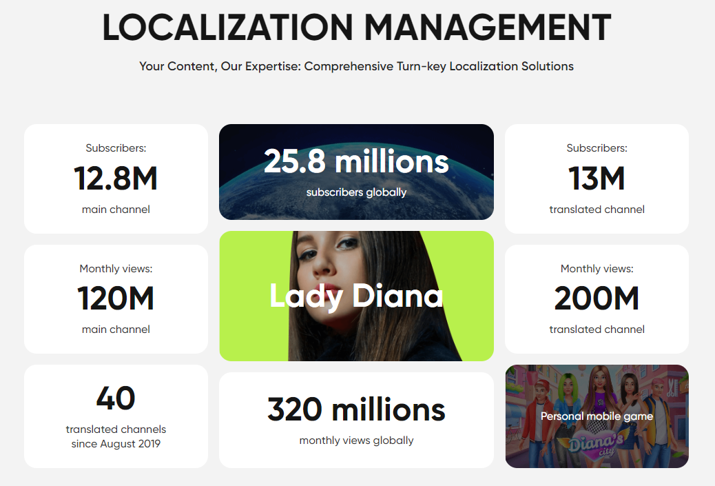
Task: Click the 13M translated channel subscribers value
Action: 597,178
